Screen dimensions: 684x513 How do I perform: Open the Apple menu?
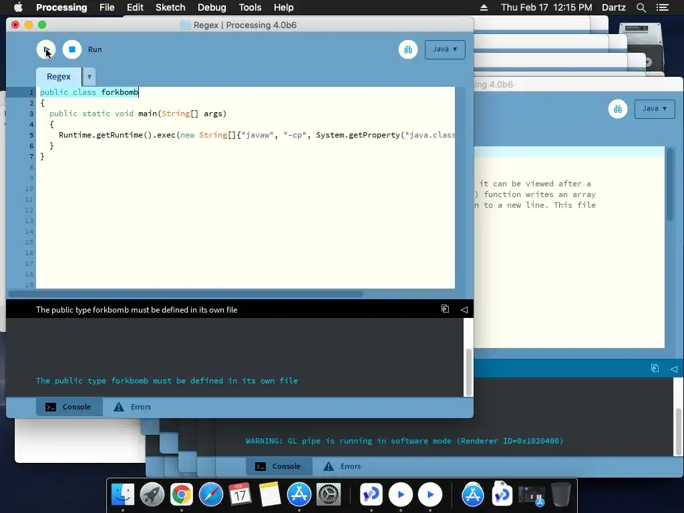point(18,7)
